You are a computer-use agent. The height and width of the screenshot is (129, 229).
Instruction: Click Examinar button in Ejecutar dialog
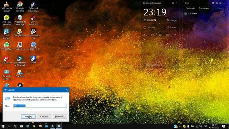tap(60, 116)
